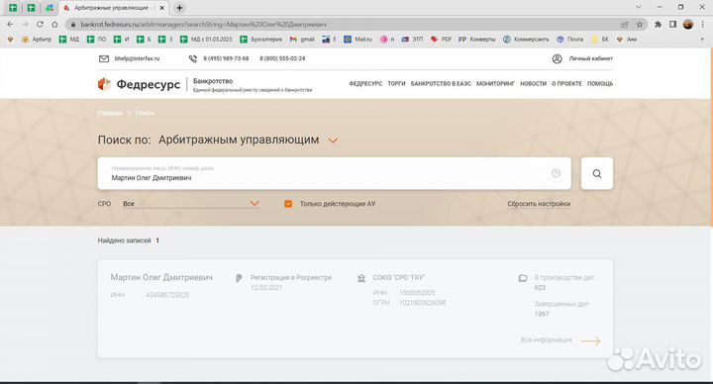Open the БК bookmark folder
The height and width of the screenshot is (384, 713).
[600, 40]
